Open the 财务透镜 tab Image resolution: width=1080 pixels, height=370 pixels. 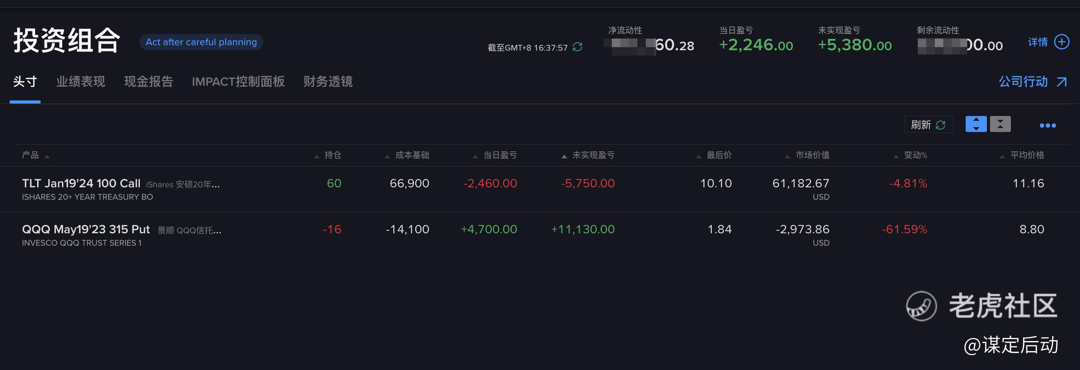tap(328, 81)
